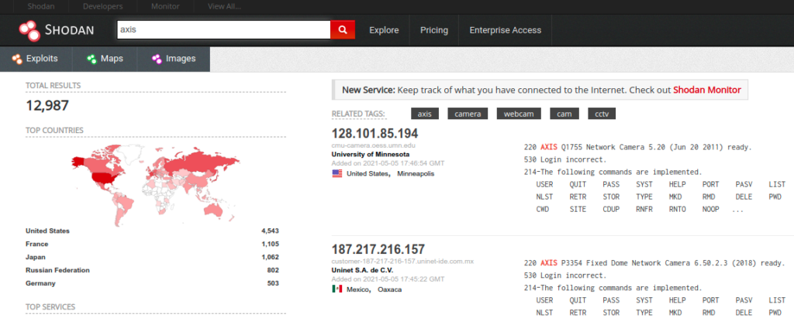Filter results by Russian Federation

[x=57, y=270]
